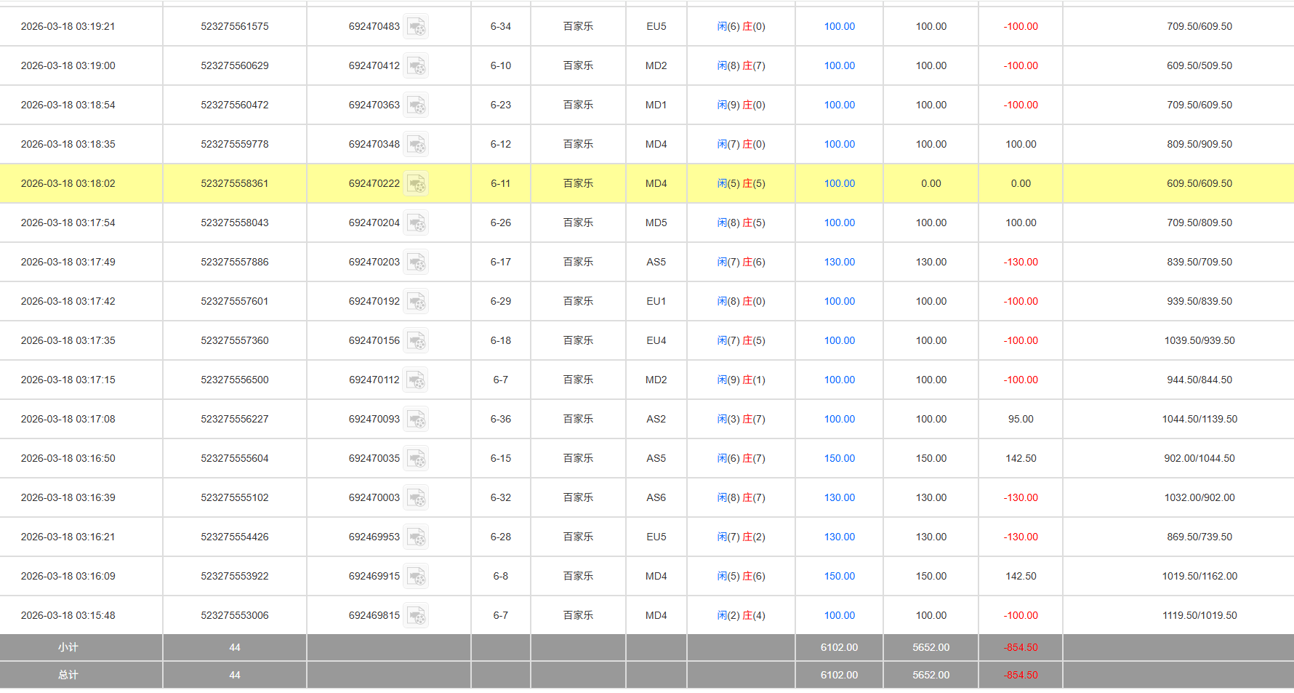Viewport: 1294px width, 693px height.
Task: Open blue 130.00 bet link at 03:17:49
Action: click(839, 262)
